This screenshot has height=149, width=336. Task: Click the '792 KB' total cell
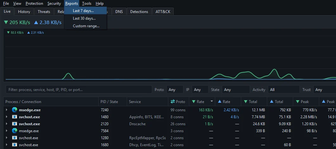click(285, 110)
